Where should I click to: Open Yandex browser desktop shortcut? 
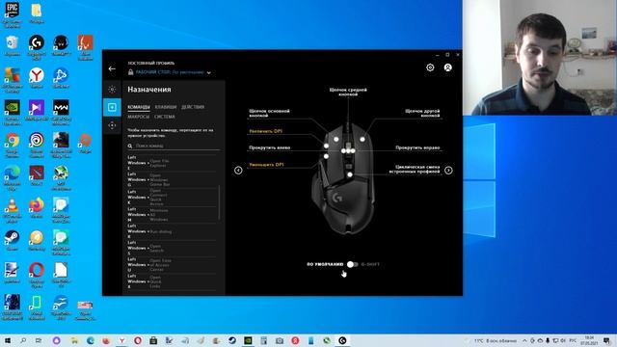point(37,78)
